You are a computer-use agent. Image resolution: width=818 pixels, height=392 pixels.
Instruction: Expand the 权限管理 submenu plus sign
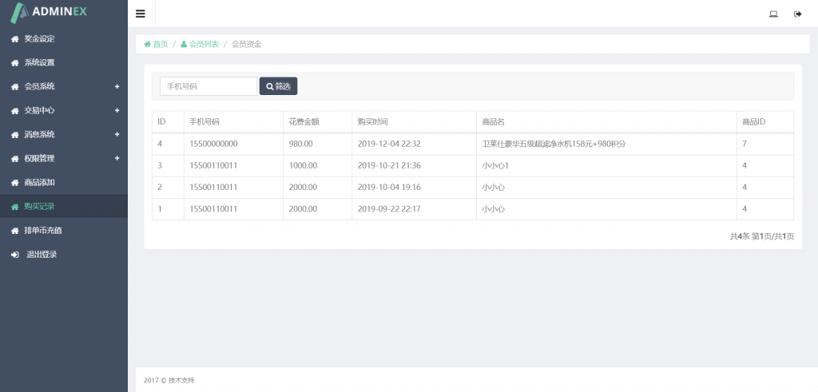point(117,158)
